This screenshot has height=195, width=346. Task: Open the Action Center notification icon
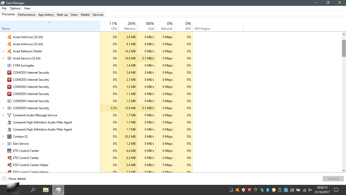coord(336,190)
